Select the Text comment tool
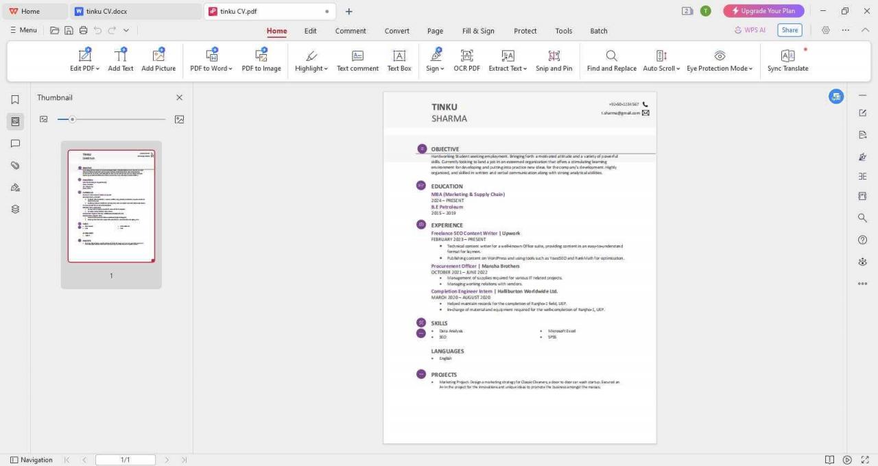Viewport: 878px width, 466px height. point(357,60)
